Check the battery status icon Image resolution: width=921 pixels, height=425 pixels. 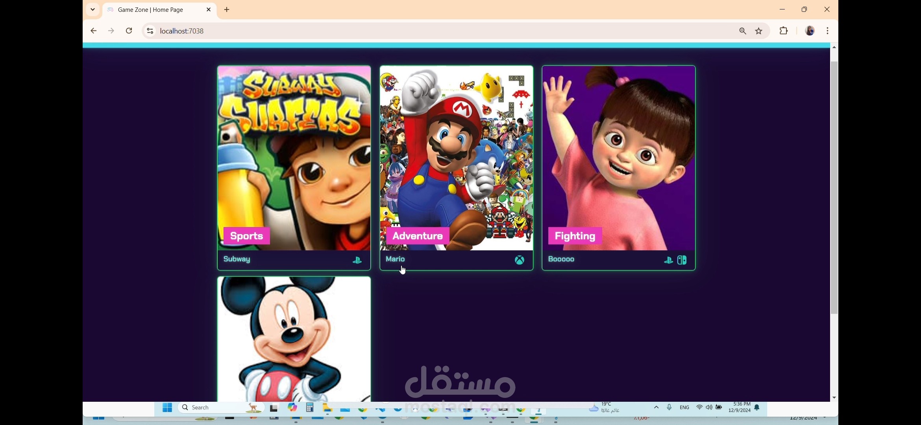coord(719,407)
